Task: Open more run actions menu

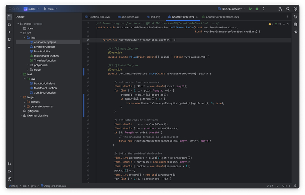Action: pos(264,9)
